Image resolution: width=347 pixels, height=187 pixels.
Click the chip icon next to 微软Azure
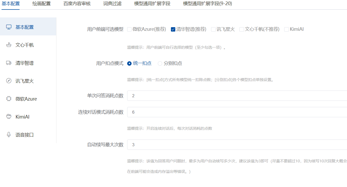(x=9, y=99)
